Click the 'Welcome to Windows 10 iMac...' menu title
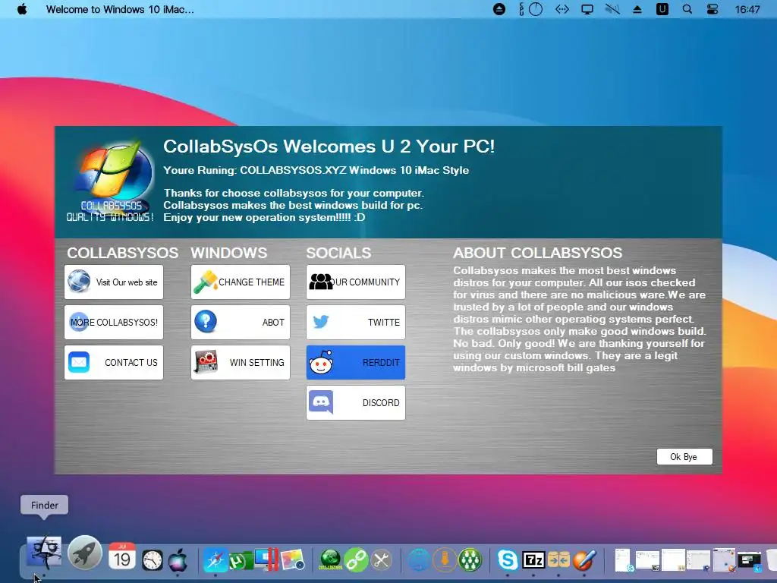The height and width of the screenshot is (583, 777). (x=120, y=9)
